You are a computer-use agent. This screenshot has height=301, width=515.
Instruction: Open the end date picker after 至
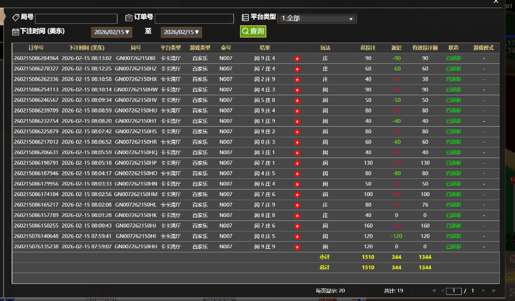coord(181,32)
